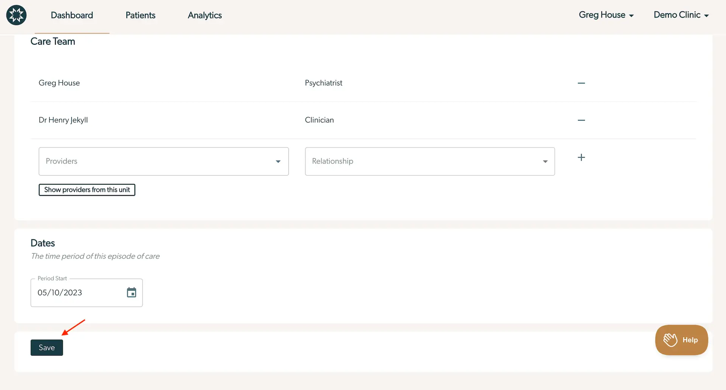The height and width of the screenshot is (390, 726).
Task: Save the episode of care
Action: point(47,347)
